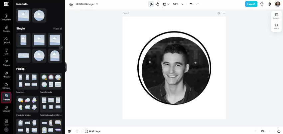Choose the portrait phone-shaped single frame
This screenshot has width=283, height=134.
(x=24, y=40)
